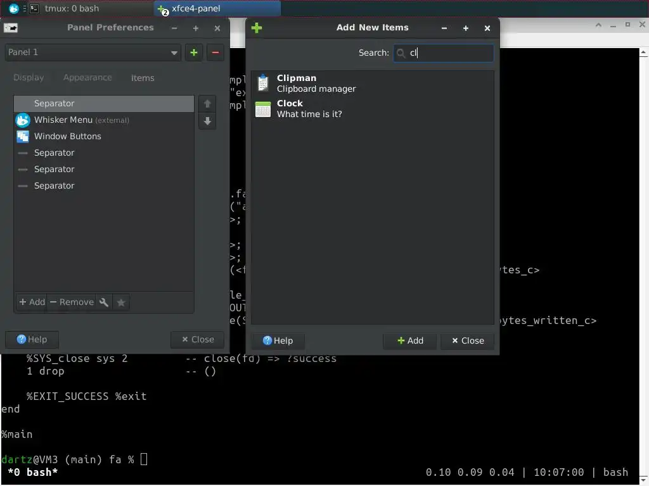649x486 pixels.
Task: Move selected item up with arrow button
Action: pyautogui.click(x=207, y=104)
